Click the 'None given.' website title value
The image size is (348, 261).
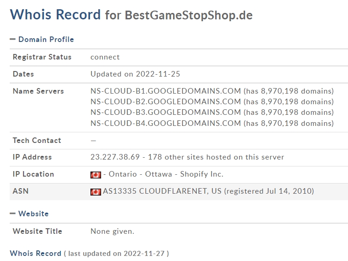[x=112, y=231]
